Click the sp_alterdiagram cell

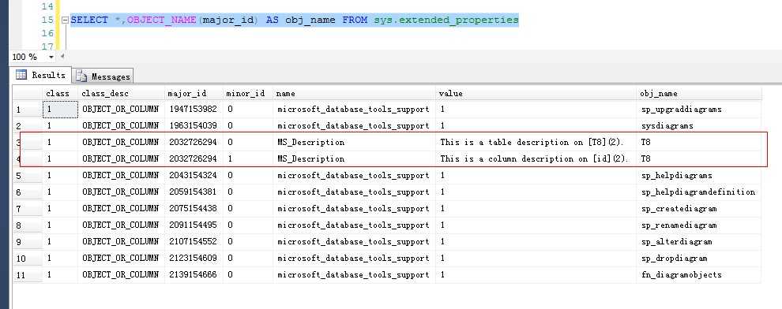point(699,242)
